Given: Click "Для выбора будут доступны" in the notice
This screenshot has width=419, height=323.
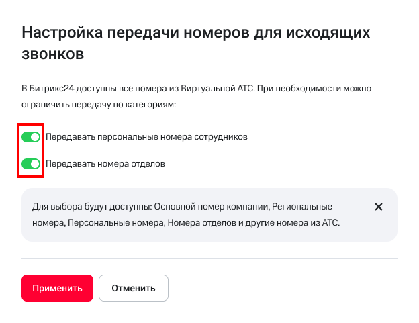Looking at the screenshot, I should point(83,207).
